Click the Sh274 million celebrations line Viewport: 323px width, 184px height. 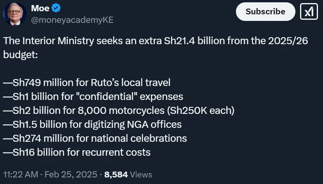pyautogui.click(x=95, y=138)
